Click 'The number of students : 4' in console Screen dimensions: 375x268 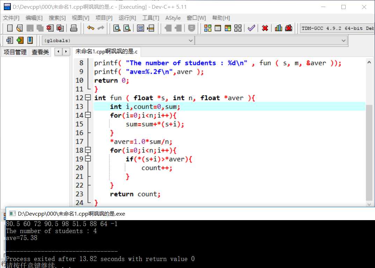point(51,231)
